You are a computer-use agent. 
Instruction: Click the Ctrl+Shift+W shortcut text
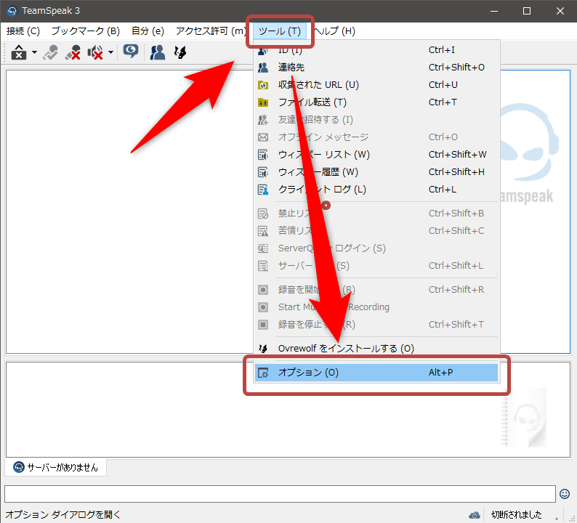tap(457, 155)
